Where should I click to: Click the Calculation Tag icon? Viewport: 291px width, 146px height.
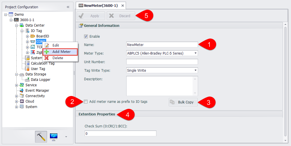(27, 63)
